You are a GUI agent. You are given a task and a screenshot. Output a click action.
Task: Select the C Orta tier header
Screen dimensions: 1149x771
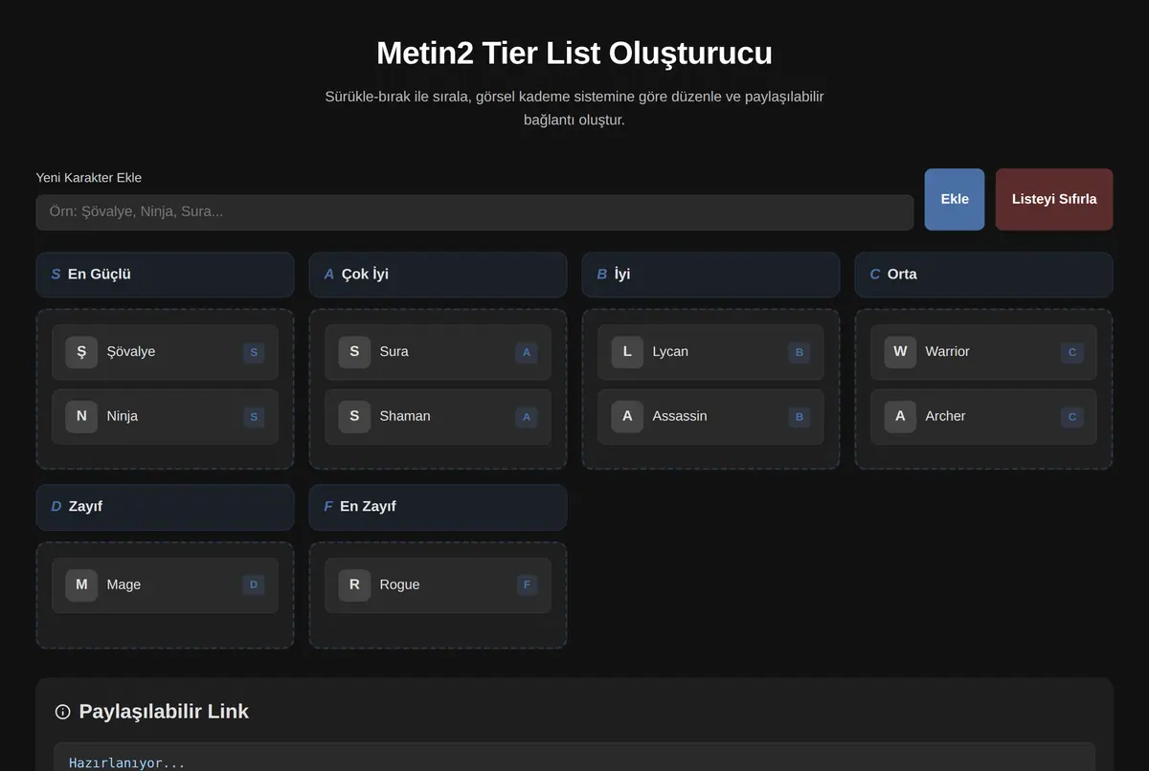(983, 275)
